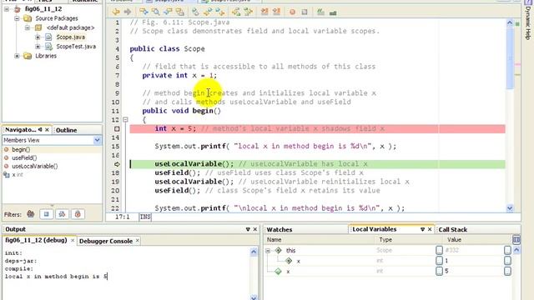This screenshot has height=300, width=534.
Task: Collapse the 'this' variable in Local Variables
Action: tap(268, 251)
